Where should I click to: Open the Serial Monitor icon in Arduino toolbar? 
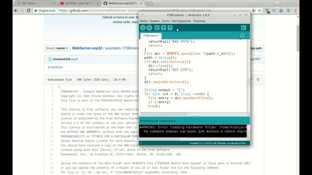243,28
